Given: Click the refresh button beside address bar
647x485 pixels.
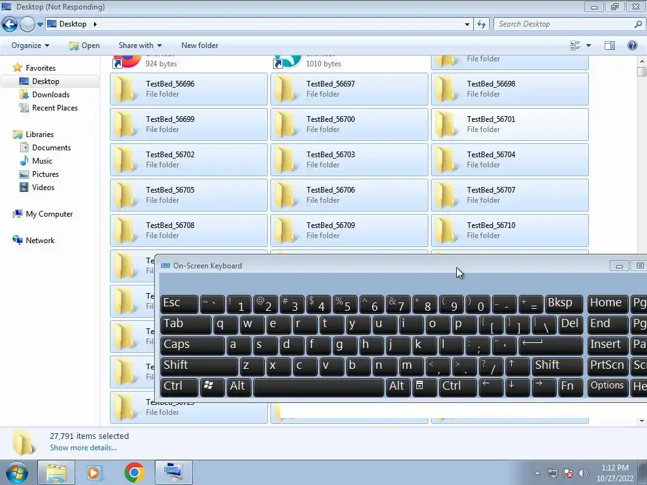Looking at the screenshot, I should (x=481, y=25).
